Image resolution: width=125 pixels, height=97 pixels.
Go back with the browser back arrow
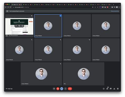point(6,7)
